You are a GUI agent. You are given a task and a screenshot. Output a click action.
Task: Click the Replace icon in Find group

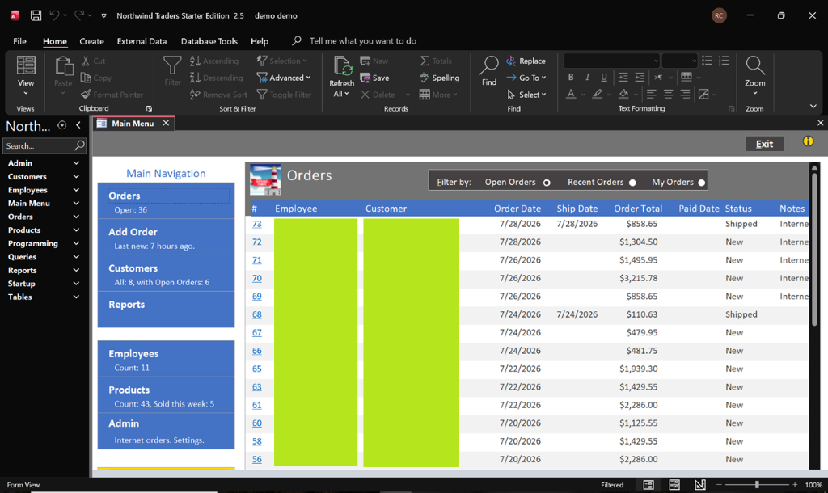pos(511,61)
